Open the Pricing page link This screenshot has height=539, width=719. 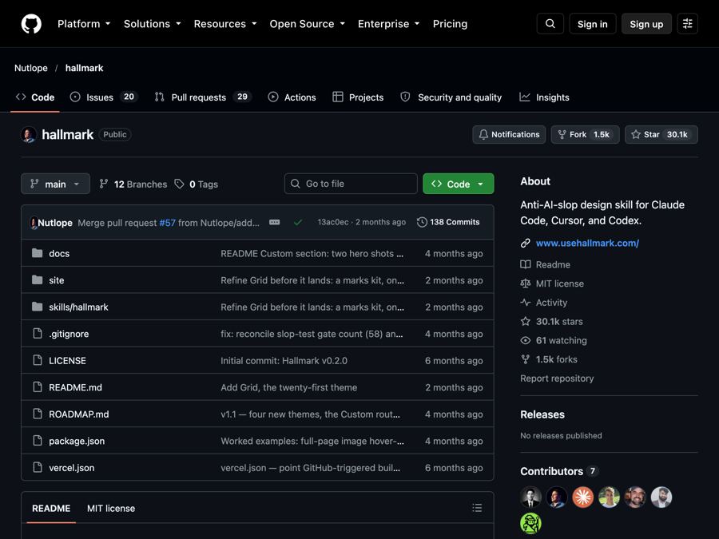[x=451, y=24]
